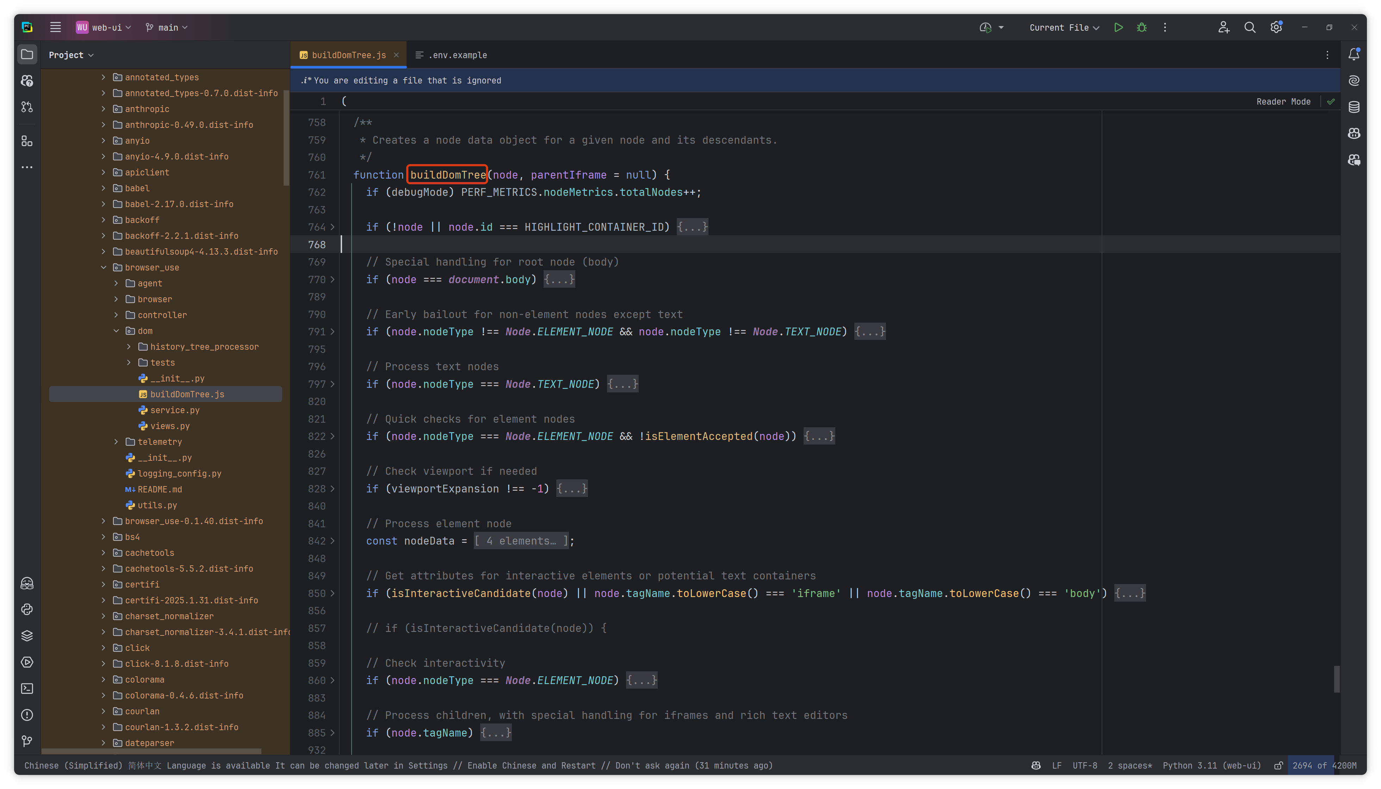Click the Debug bug icon
Screen dimensions: 1381x789
1141,27
